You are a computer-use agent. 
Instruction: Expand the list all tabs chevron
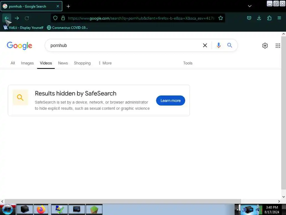[x=250, y=6]
